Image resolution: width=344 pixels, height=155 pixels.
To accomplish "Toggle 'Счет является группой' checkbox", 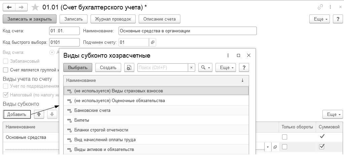I will 5,70.
